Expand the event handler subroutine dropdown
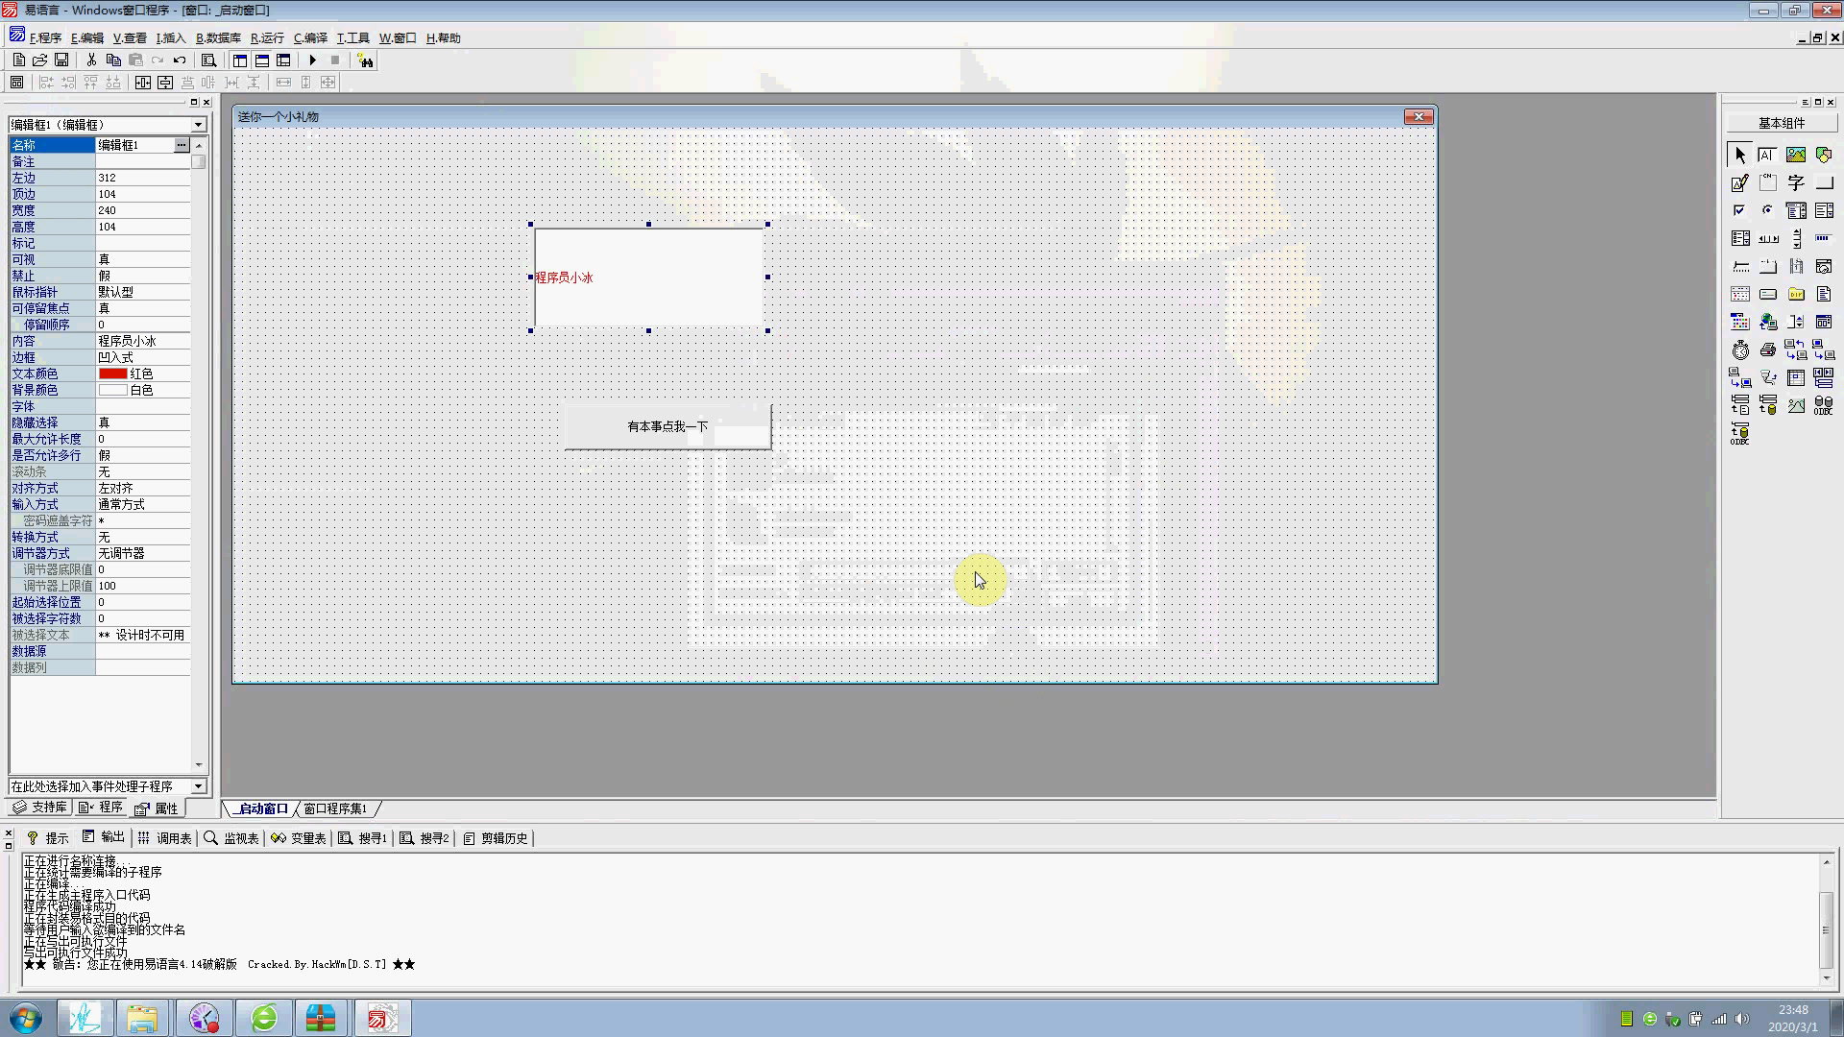The height and width of the screenshot is (1037, 1844). (198, 786)
